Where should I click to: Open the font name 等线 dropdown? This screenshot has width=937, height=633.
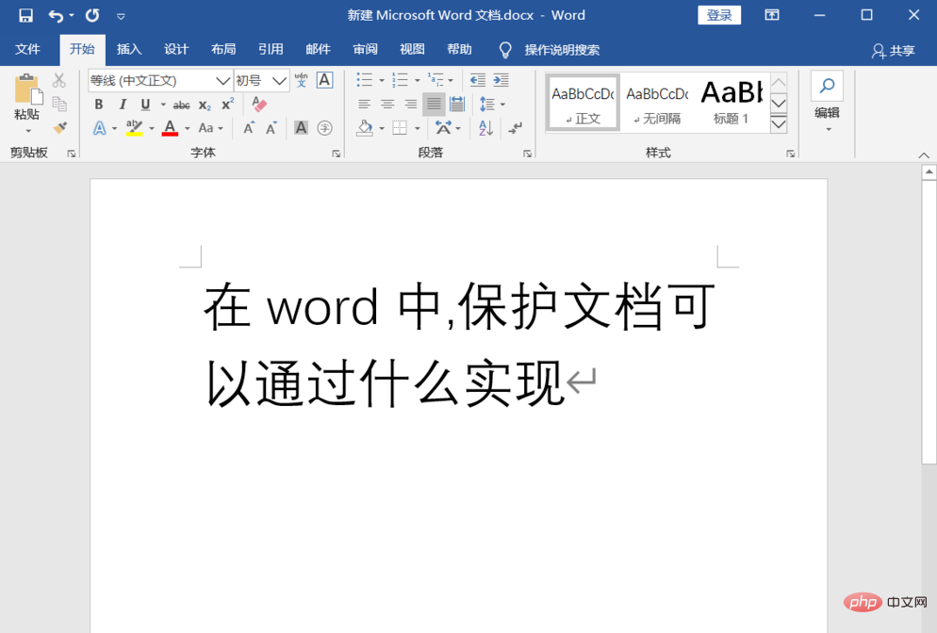click(x=222, y=81)
